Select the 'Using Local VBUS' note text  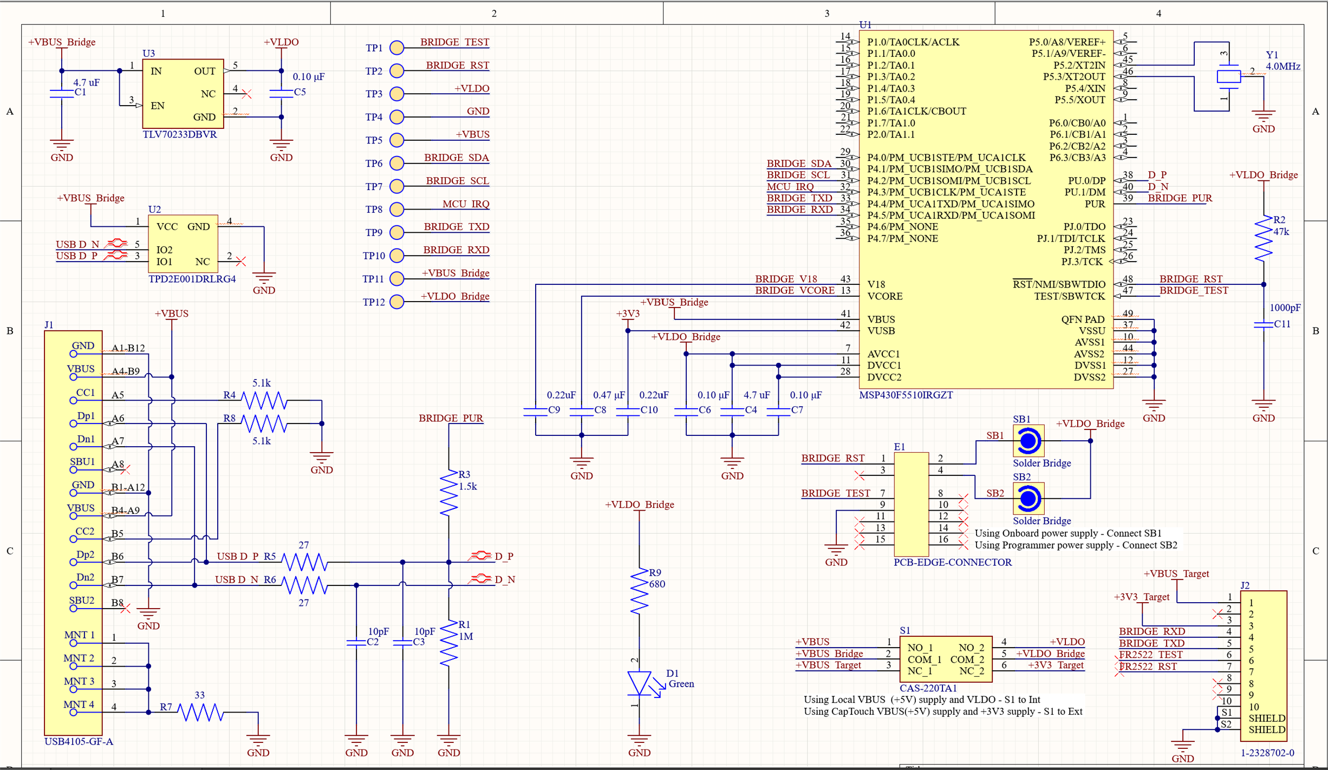(x=922, y=700)
